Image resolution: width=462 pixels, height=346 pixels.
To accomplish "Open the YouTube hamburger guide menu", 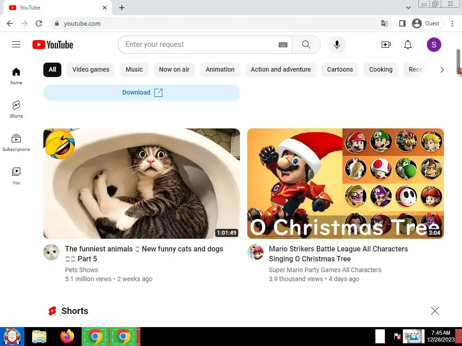I will click(x=16, y=45).
